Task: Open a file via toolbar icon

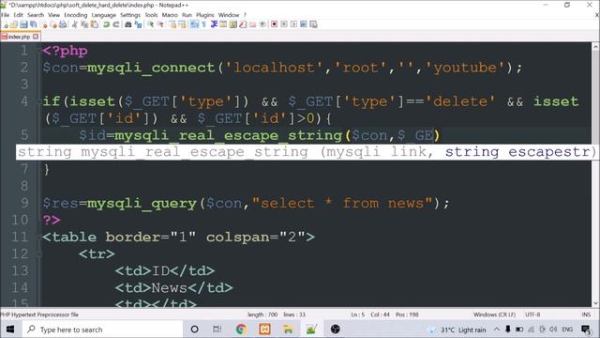Action: tap(14, 24)
